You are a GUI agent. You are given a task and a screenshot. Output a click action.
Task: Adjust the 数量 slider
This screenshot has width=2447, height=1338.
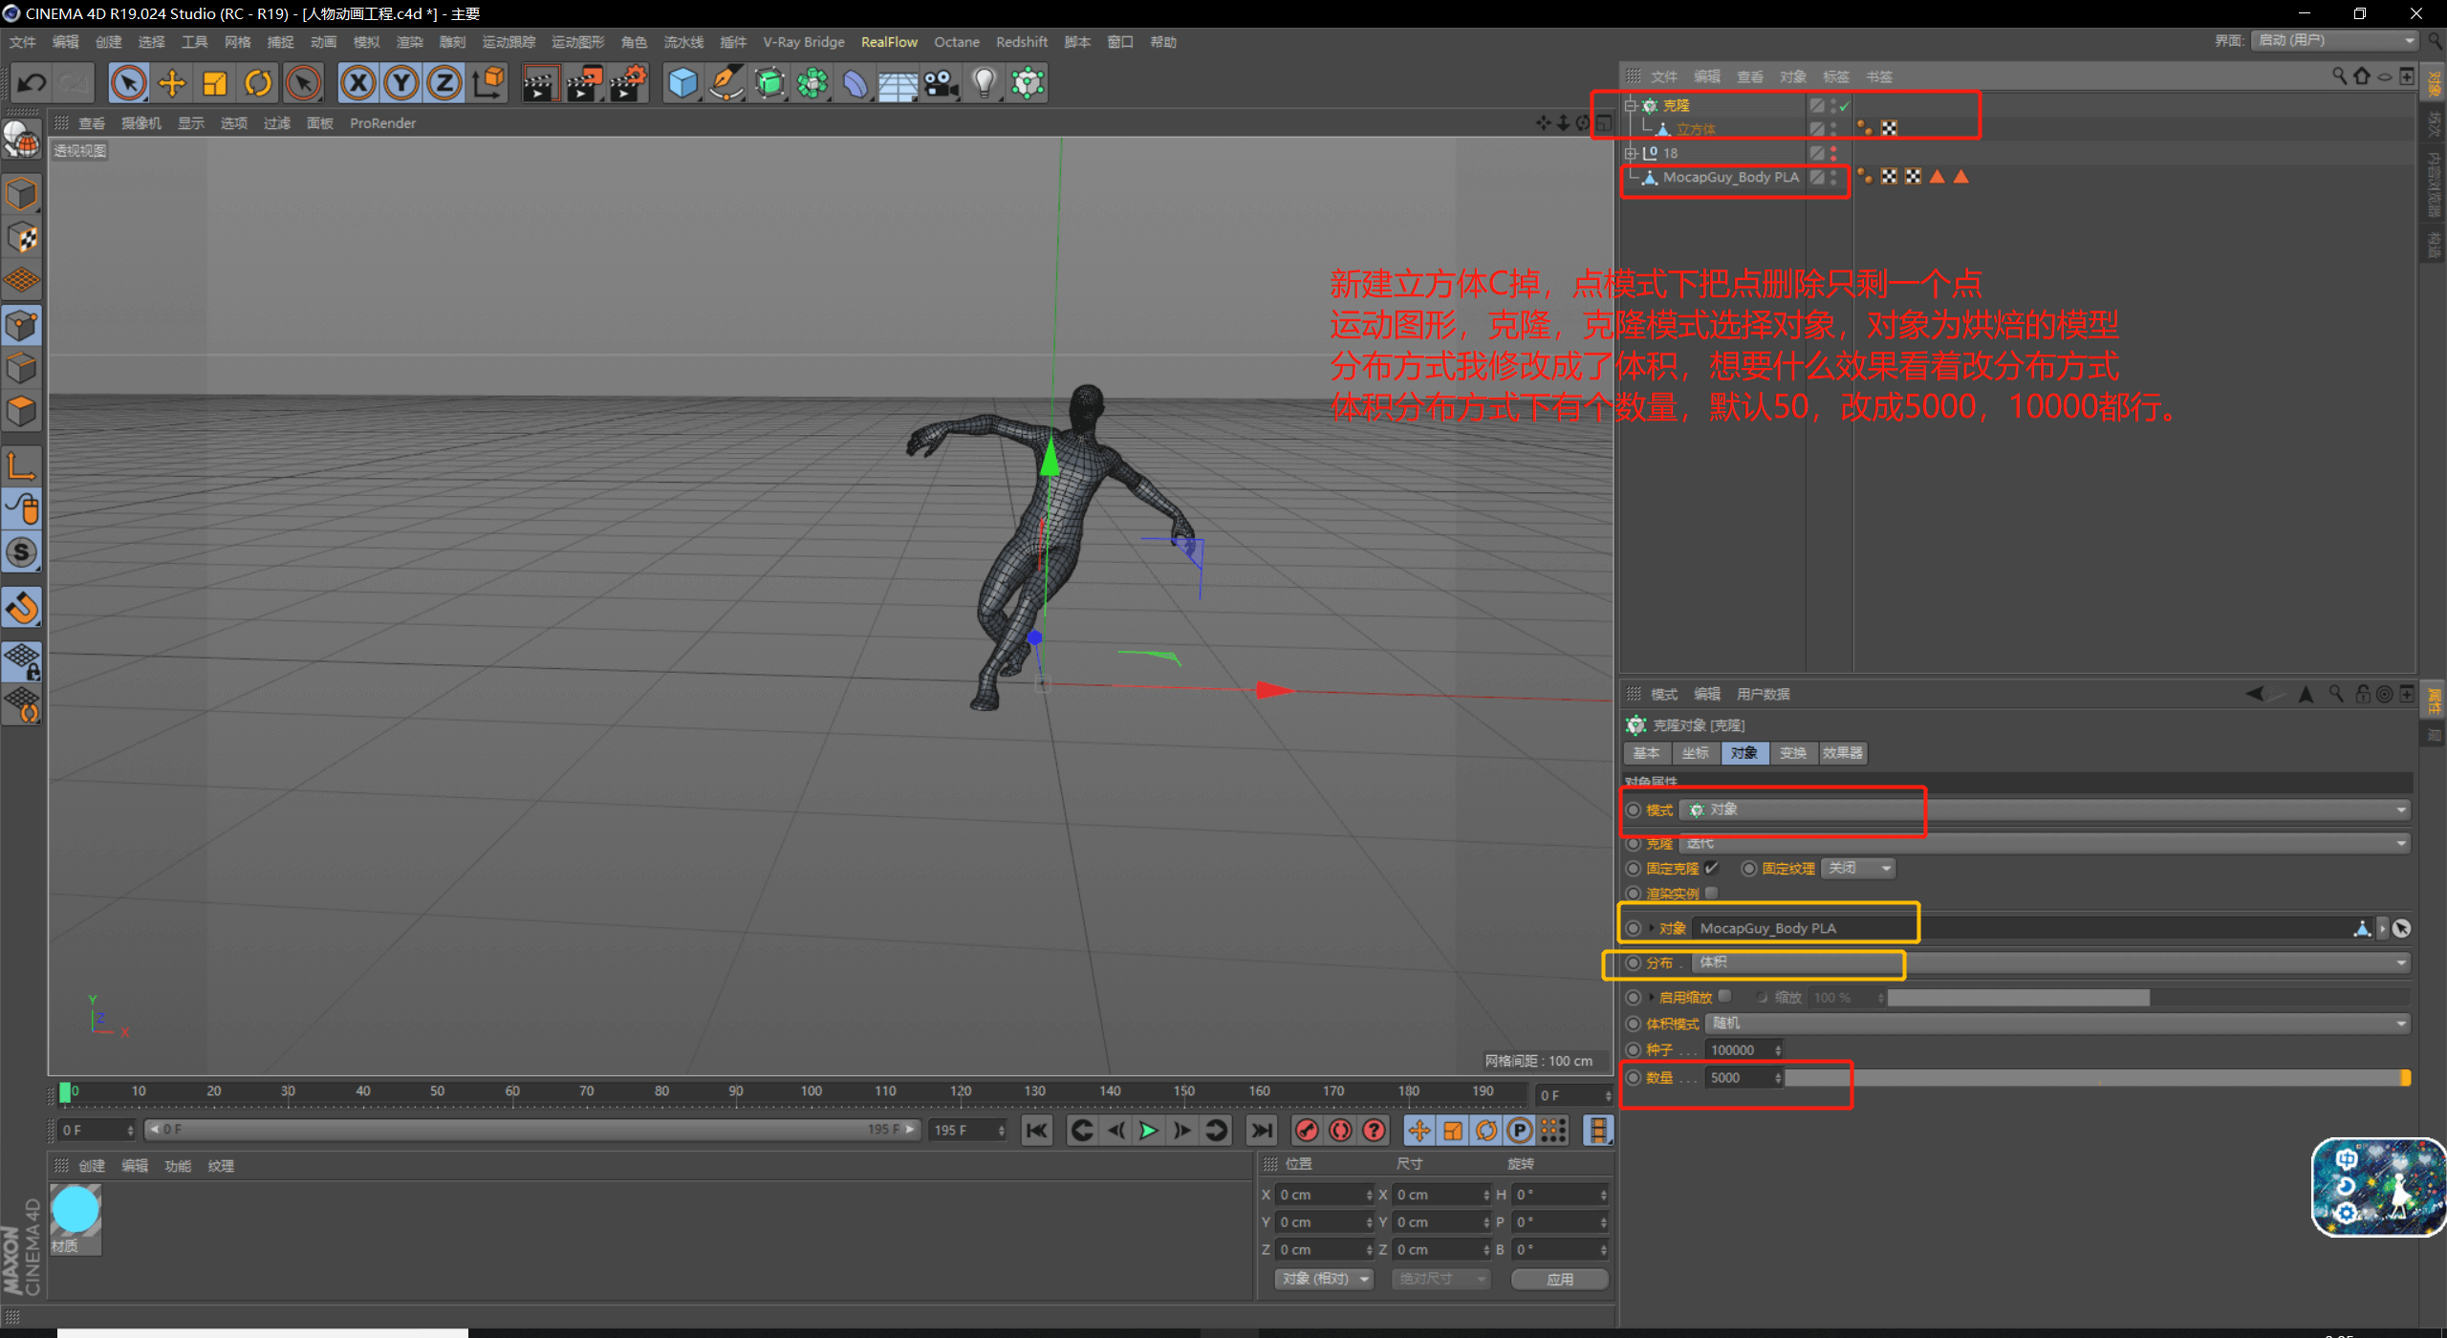[x=2097, y=1078]
